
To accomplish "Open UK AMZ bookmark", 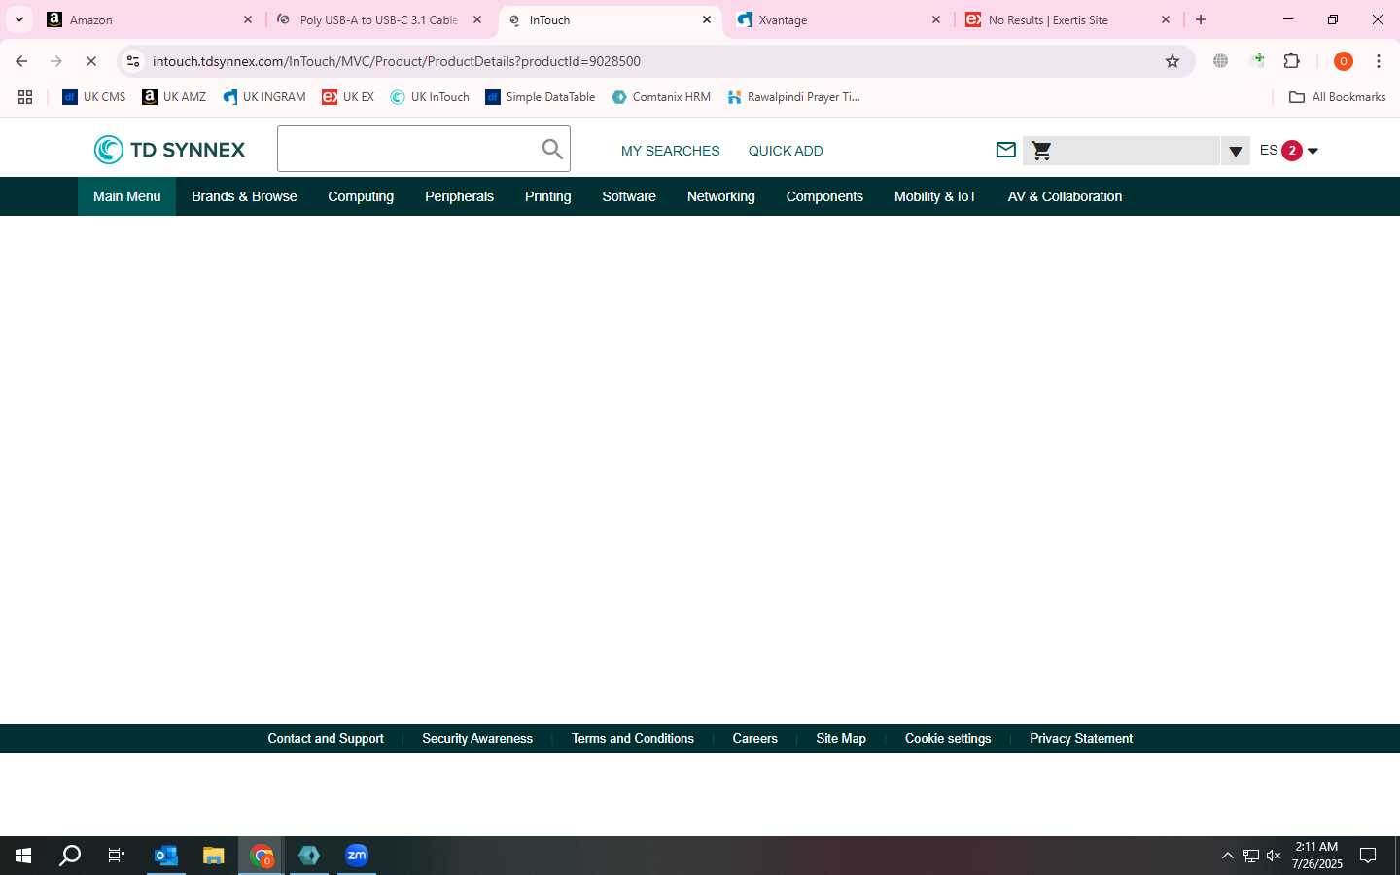I will (174, 97).
